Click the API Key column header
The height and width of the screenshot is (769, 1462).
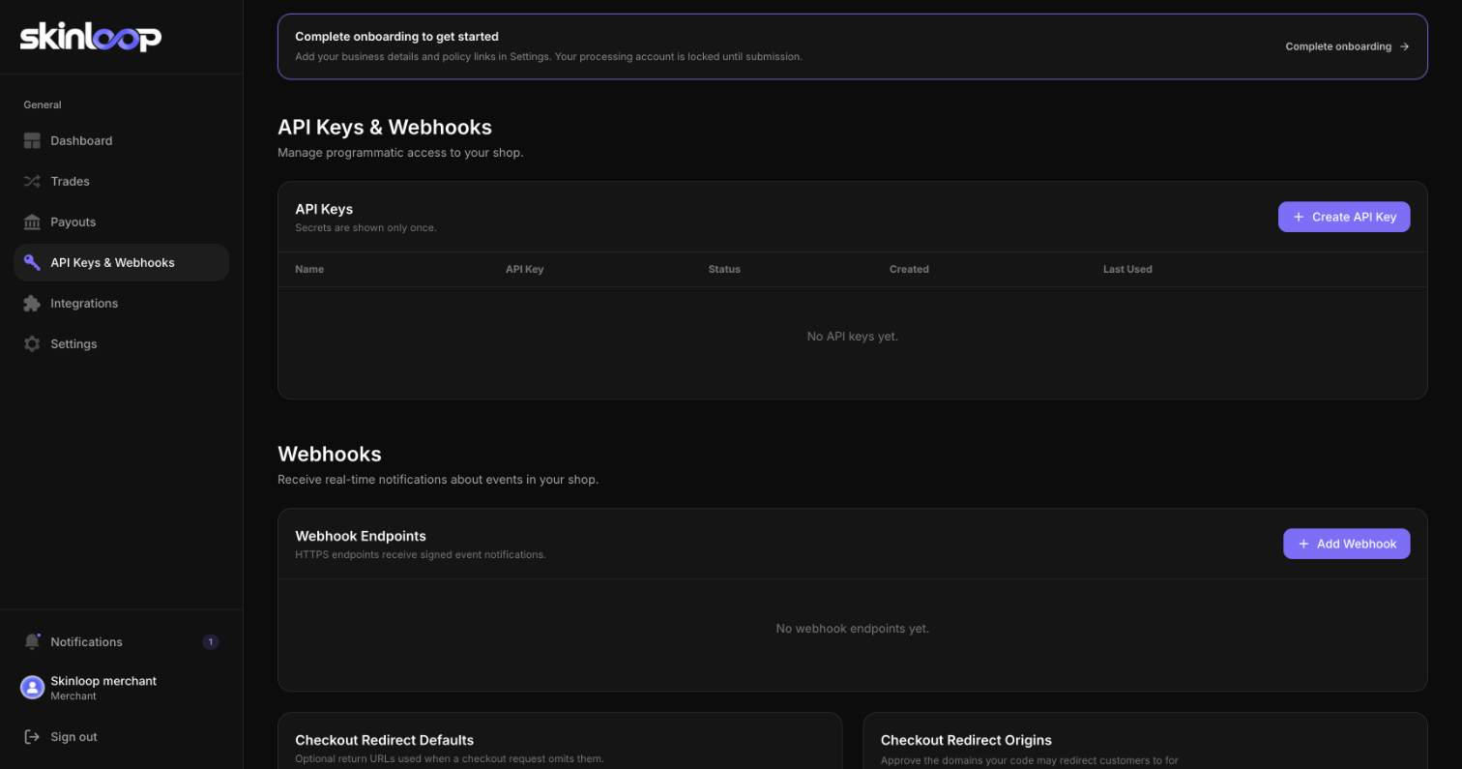[x=525, y=269]
